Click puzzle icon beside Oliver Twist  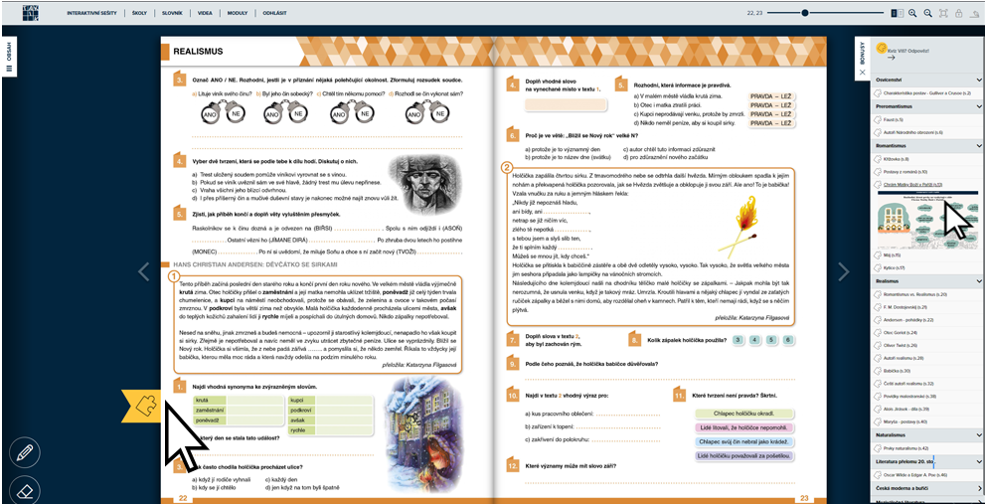click(x=878, y=345)
